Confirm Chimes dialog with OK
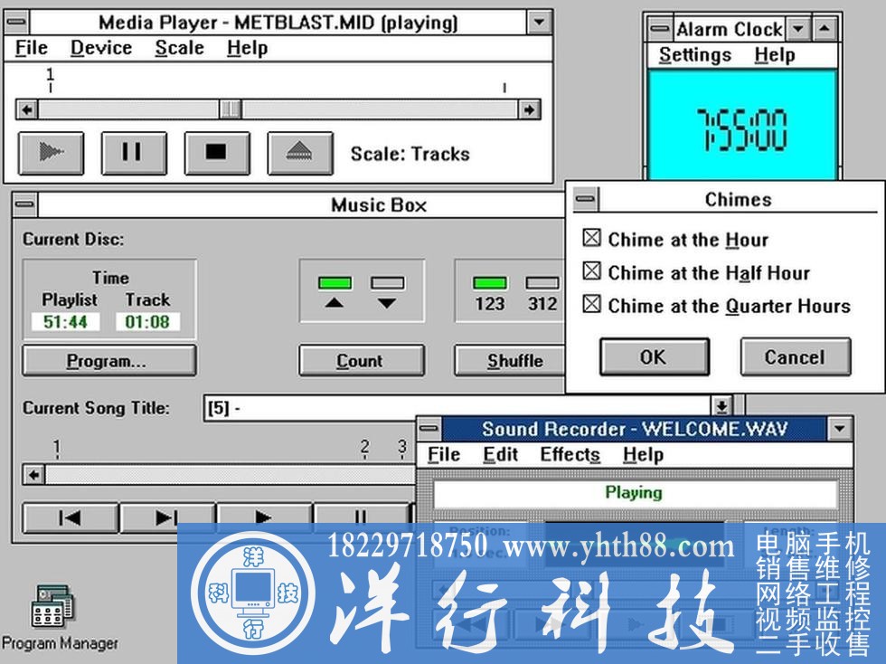Viewport: 886px width, 664px height. pos(655,357)
